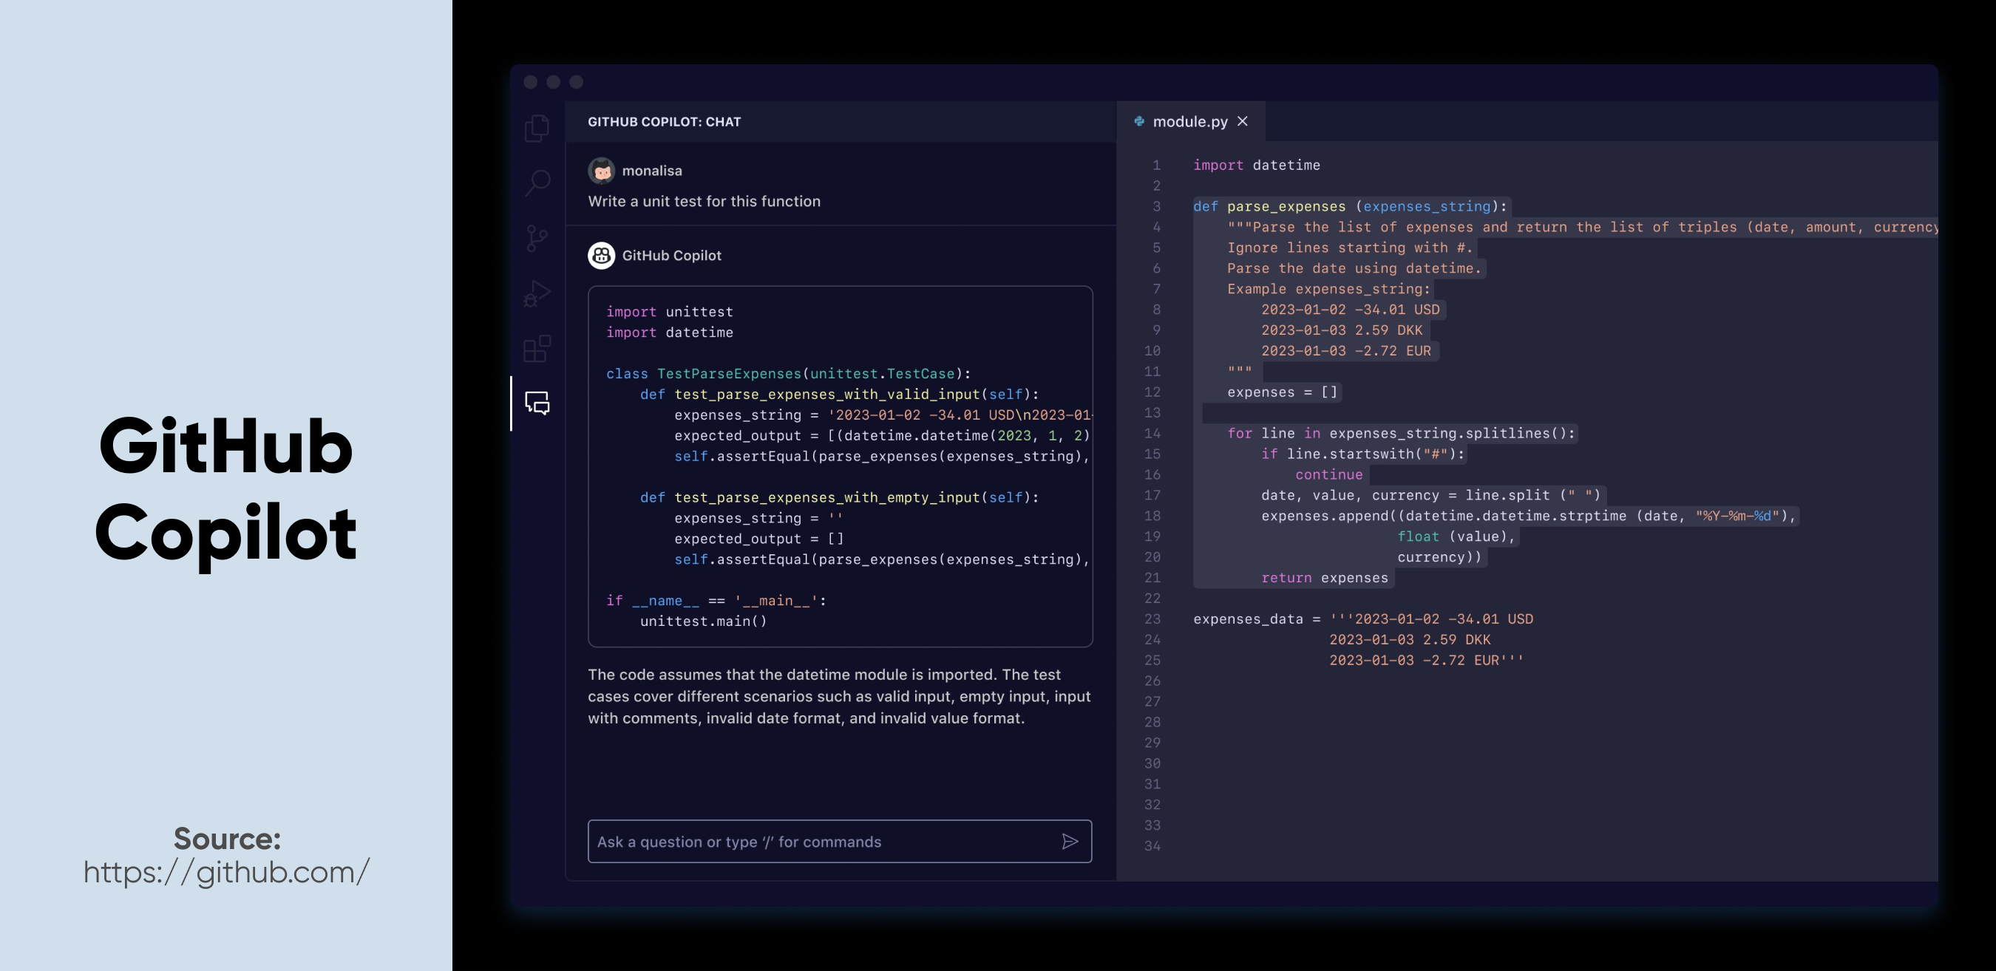Click the https://github.com/ source link

pyautogui.click(x=226, y=872)
